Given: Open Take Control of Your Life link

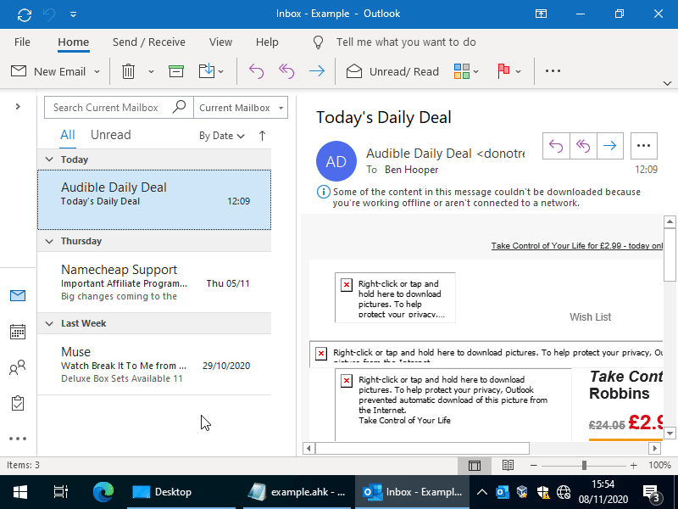Looking at the screenshot, I should tap(577, 245).
